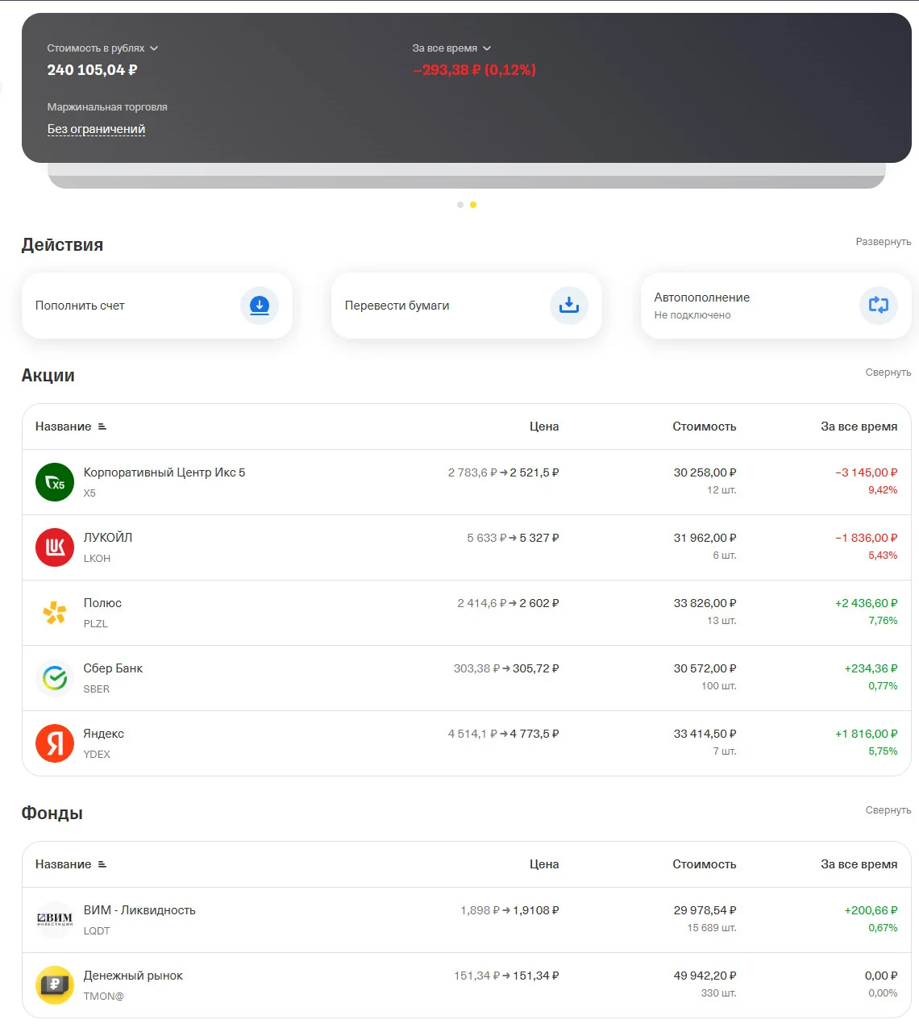The width and height of the screenshot is (919, 1032).
Task: Open the Сбер Банк stock name
Action: pyautogui.click(x=113, y=668)
